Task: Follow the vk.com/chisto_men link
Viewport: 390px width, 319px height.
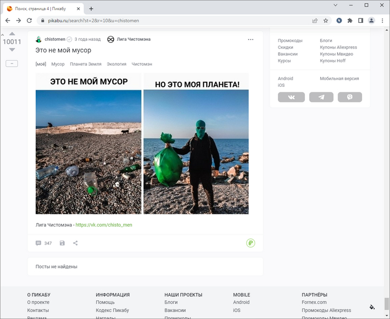Action: [104, 225]
